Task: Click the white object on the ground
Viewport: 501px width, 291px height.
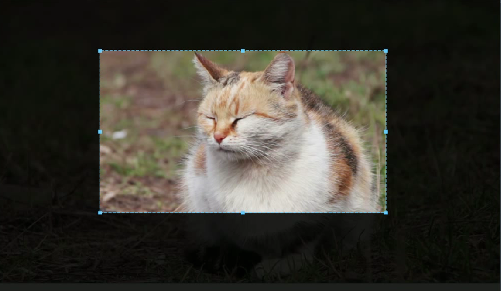Action: (120, 134)
